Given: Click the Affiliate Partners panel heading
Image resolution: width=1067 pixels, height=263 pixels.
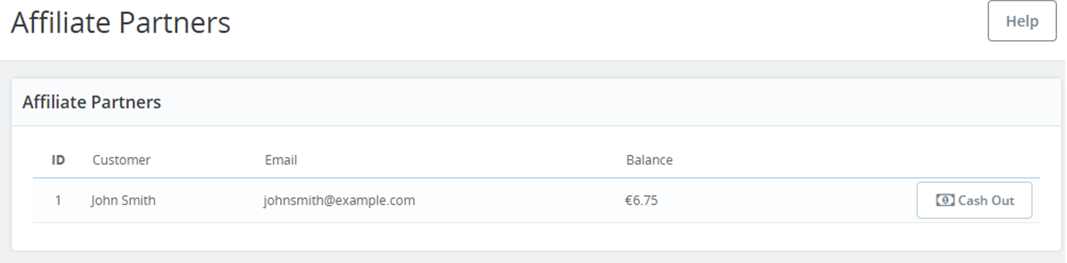Looking at the screenshot, I should pos(92,102).
